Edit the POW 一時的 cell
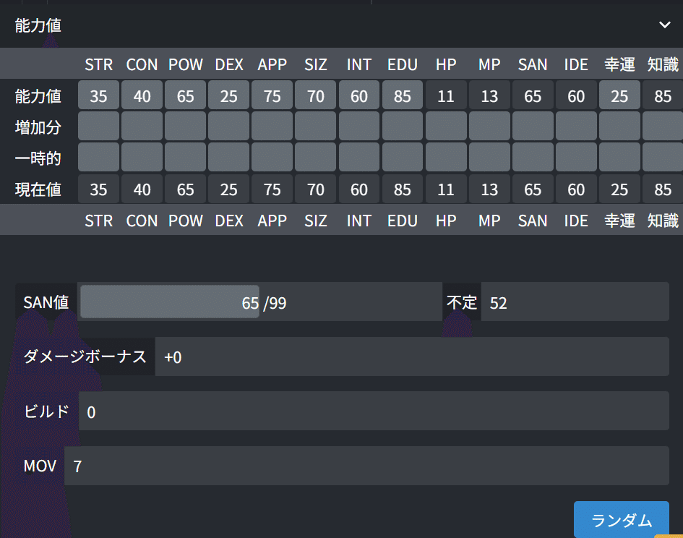Viewport: 683px width, 538px height. pyautogui.click(x=185, y=158)
